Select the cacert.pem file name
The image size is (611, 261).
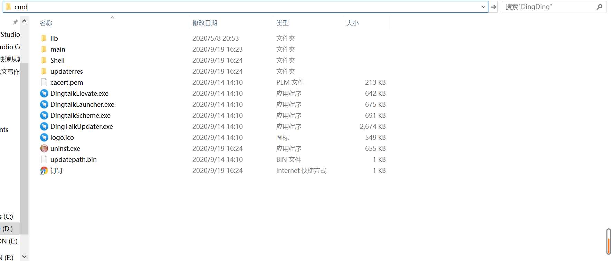pyautogui.click(x=67, y=82)
